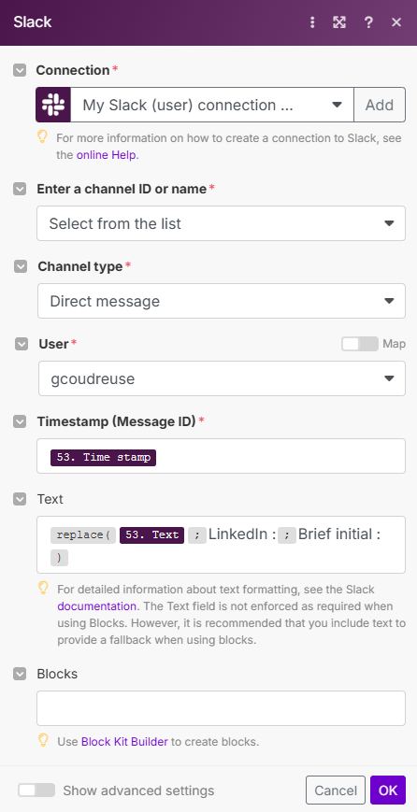Open the three-dot options menu in header
The image size is (417, 812).
(312, 22)
